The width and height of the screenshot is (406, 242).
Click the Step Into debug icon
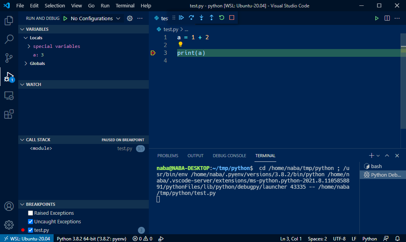pos(201,18)
